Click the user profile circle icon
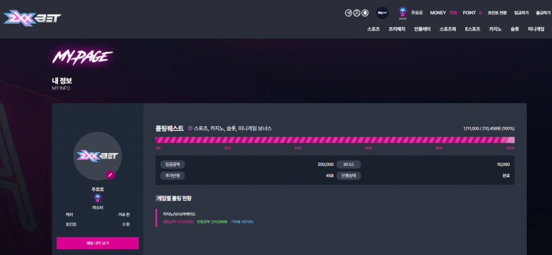Viewport: 552px width, 255px height. (356, 13)
